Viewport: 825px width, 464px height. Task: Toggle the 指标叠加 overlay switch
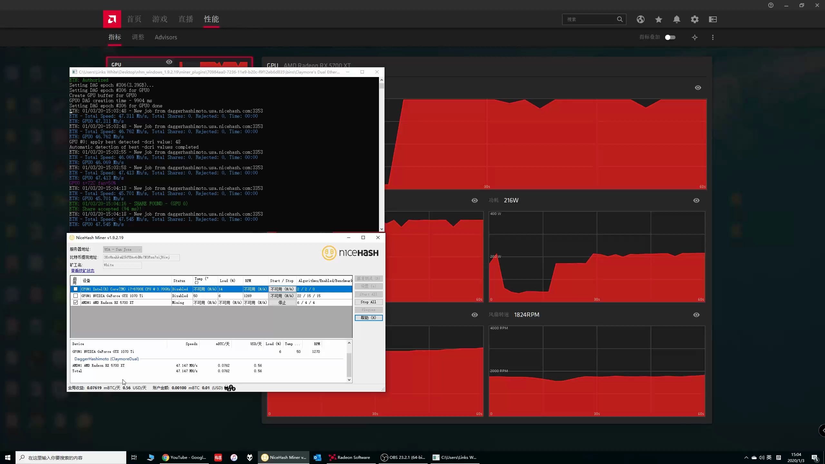tap(670, 37)
